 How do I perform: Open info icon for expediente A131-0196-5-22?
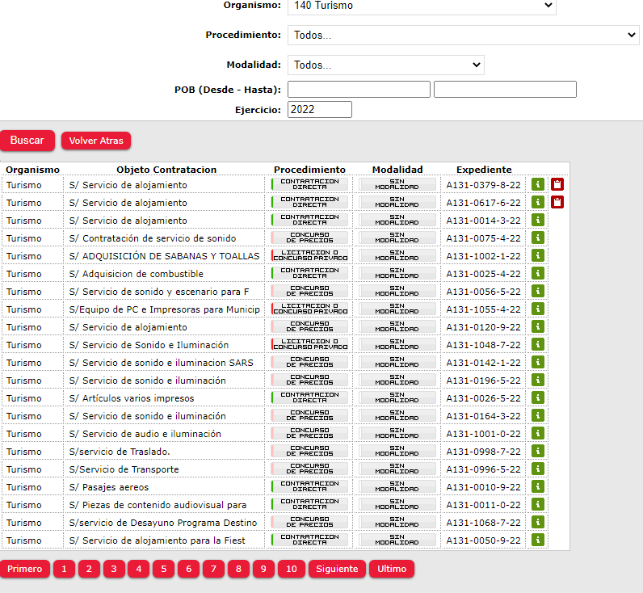click(x=538, y=380)
